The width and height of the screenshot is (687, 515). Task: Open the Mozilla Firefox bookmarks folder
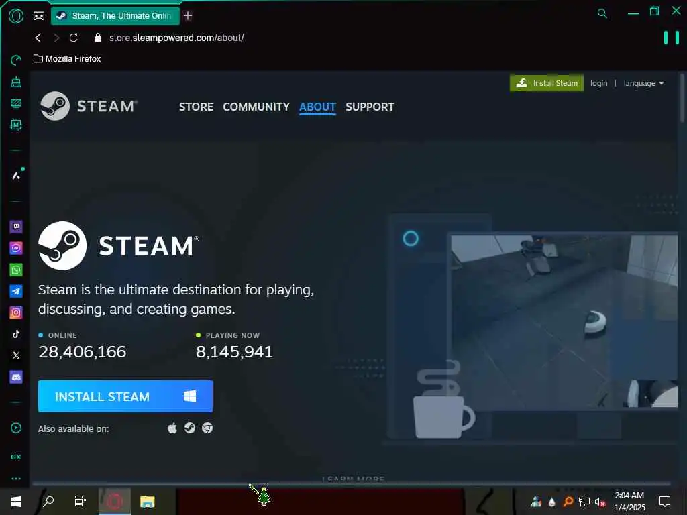click(67, 59)
